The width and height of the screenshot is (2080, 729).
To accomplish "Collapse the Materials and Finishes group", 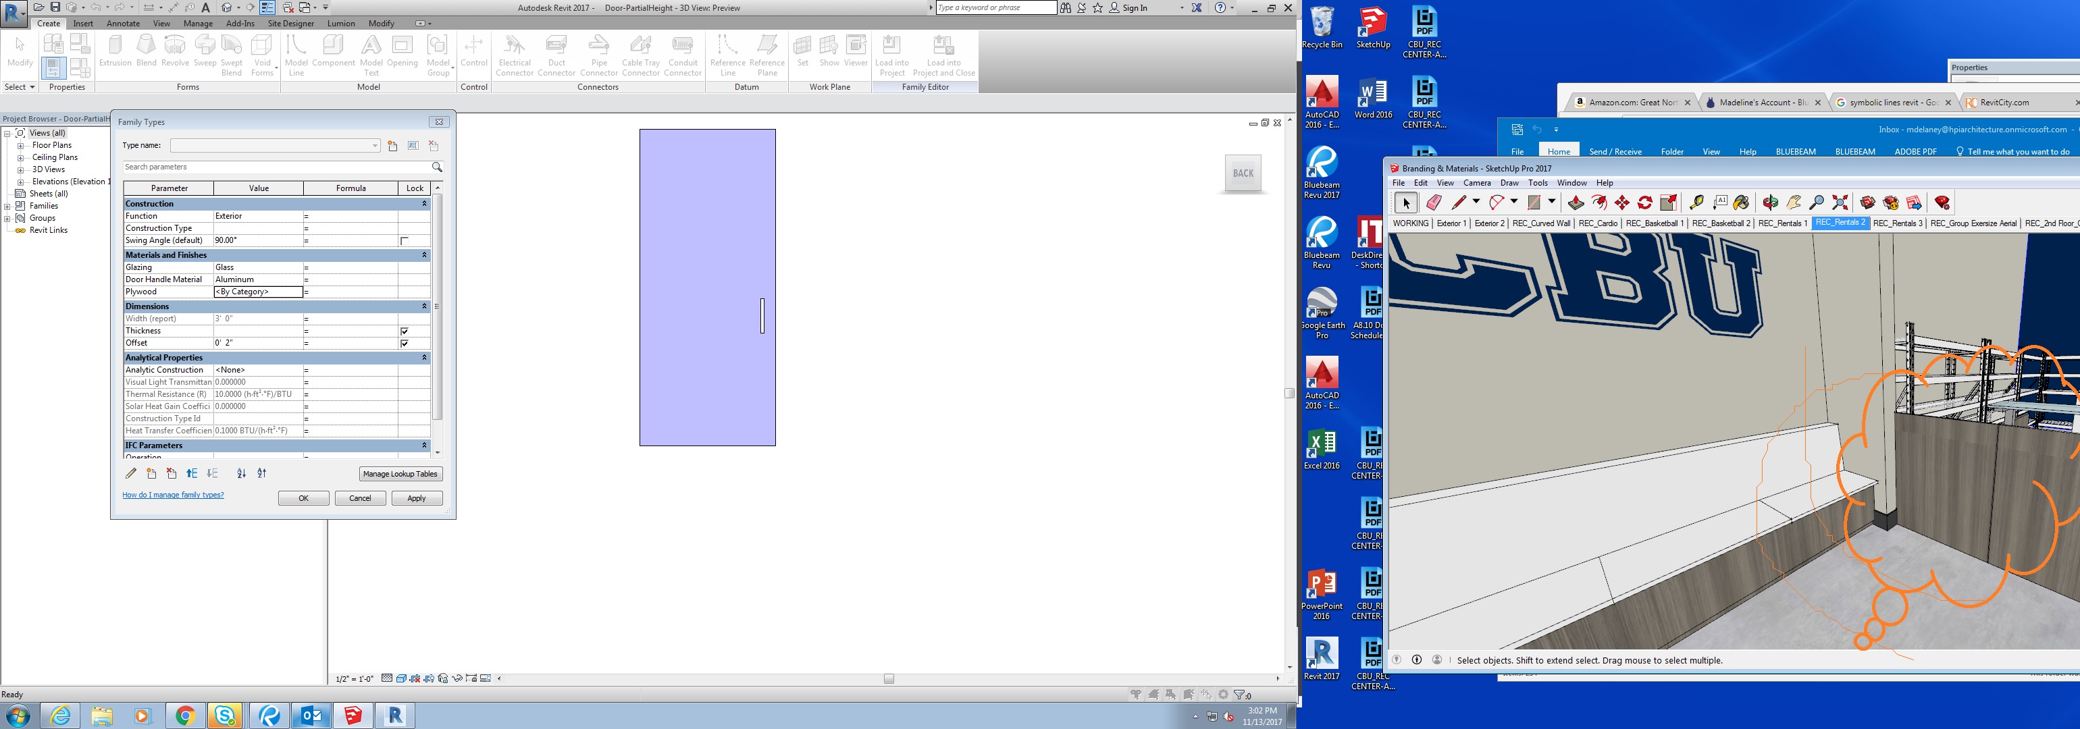I will (424, 255).
